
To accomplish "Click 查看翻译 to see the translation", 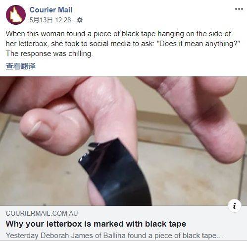I will pos(21,66).
